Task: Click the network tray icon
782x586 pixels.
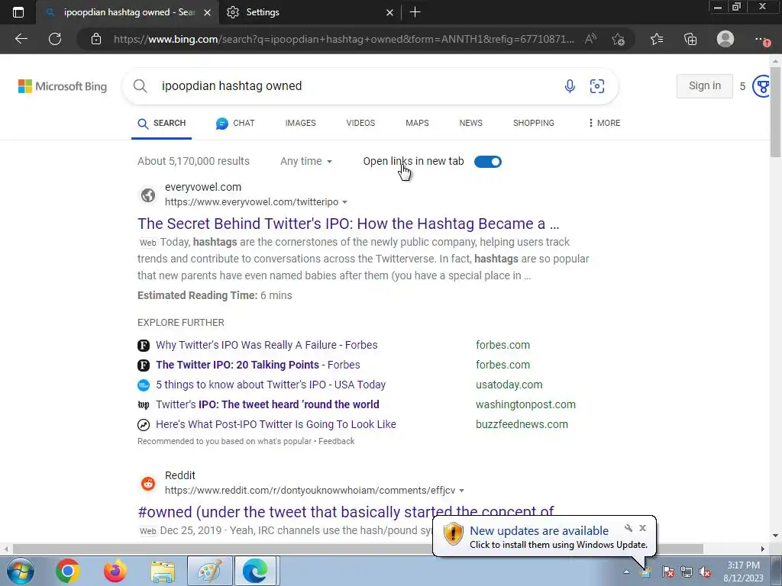Action: coord(687,572)
